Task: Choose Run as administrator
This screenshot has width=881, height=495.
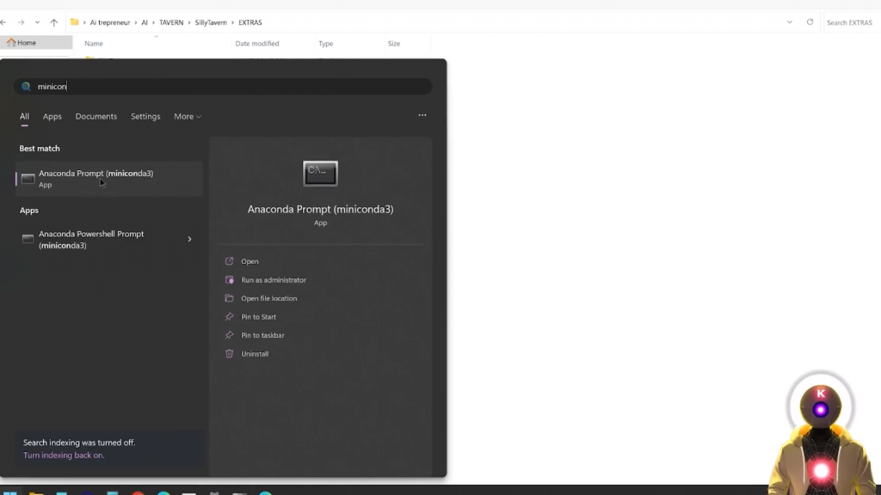Action: click(x=274, y=279)
